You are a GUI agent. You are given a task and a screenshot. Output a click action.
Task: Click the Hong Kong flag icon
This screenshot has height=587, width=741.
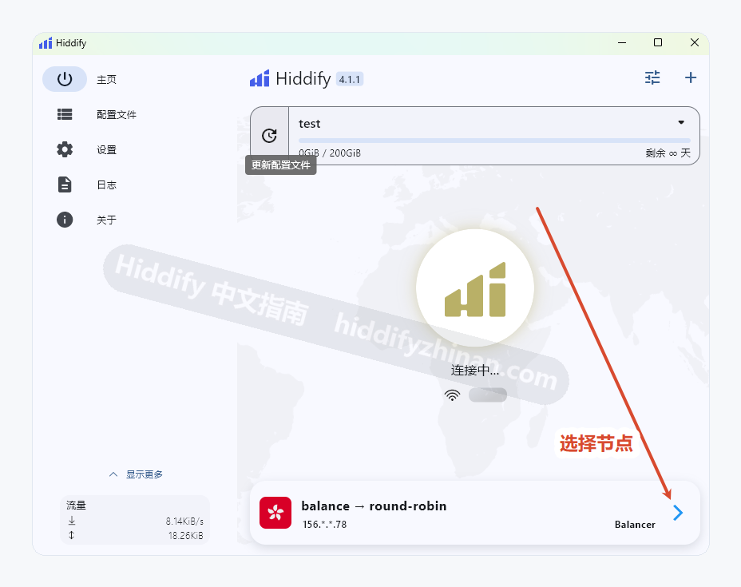pyautogui.click(x=275, y=513)
